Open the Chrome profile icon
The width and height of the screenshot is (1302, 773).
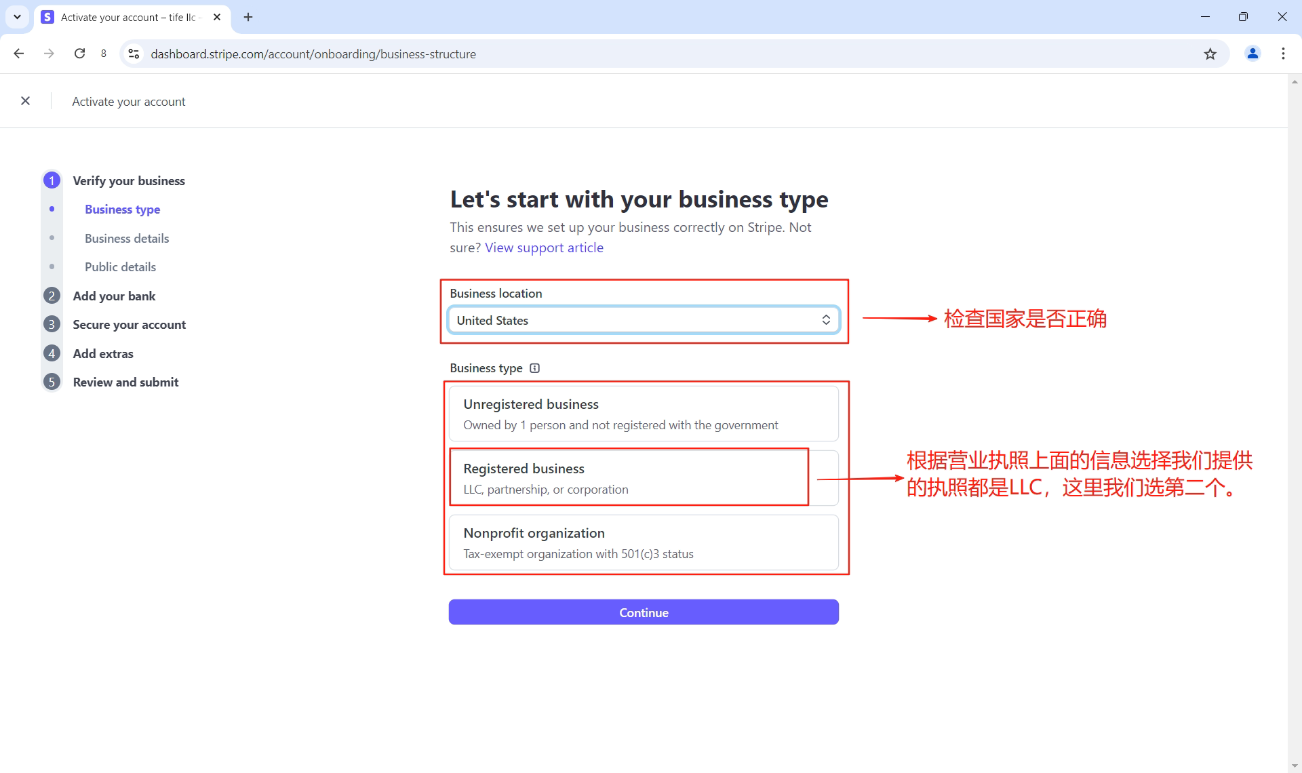click(1252, 54)
